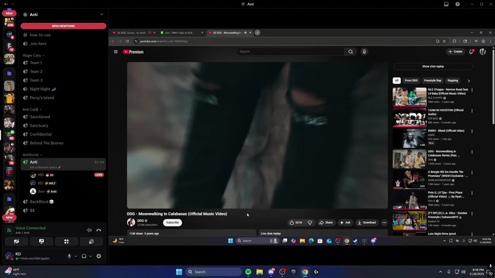
Task: Open Discord user settings gear
Action: coord(99,256)
